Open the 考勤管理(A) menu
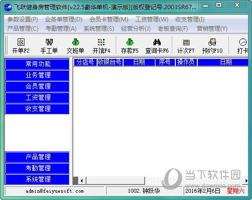The height and width of the screenshot is (200, 252). point(61,29)
